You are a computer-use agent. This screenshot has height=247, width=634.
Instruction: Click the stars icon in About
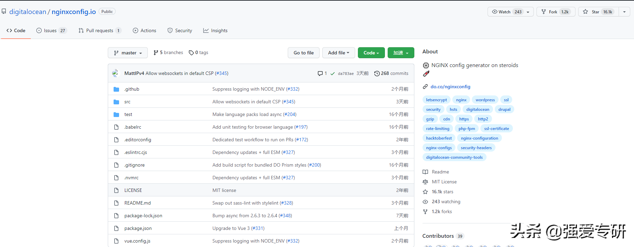425,192
